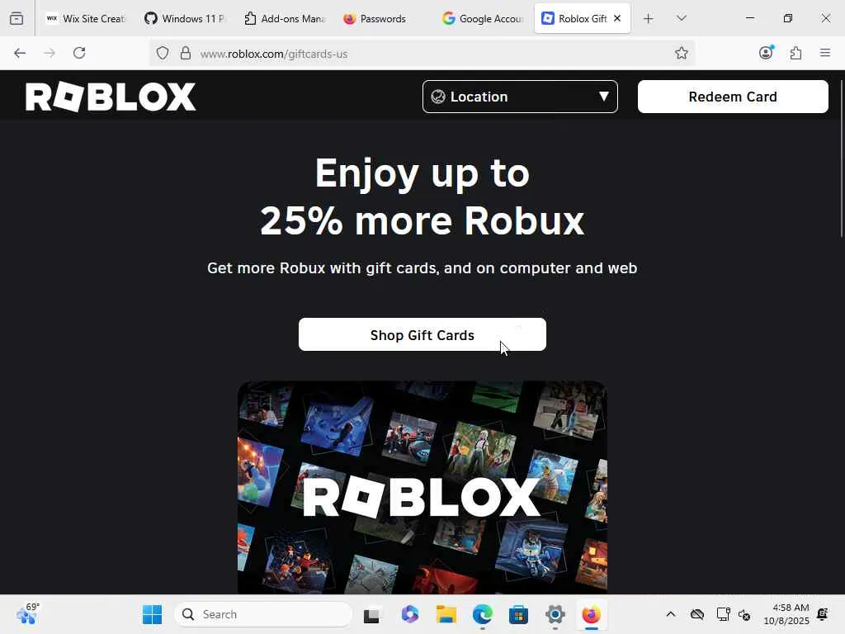The image size is (845, 634).
Task: Open the Extensions puzzle icon
Action: [795, 53]
